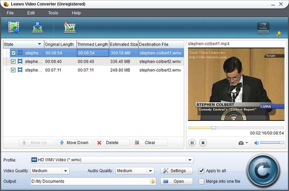Toggle the Apply to all checkbox
The image size is (289, 191).
tap(201, 171)
